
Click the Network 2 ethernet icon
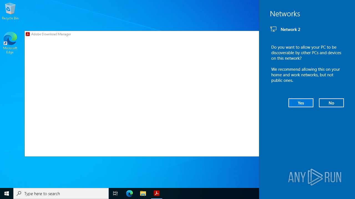[x=273, y=29]
